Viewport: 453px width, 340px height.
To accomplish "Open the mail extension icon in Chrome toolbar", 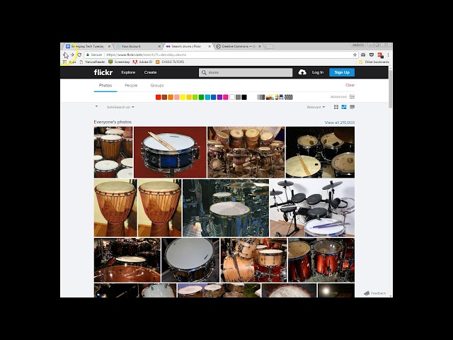I will pos(363,55).
